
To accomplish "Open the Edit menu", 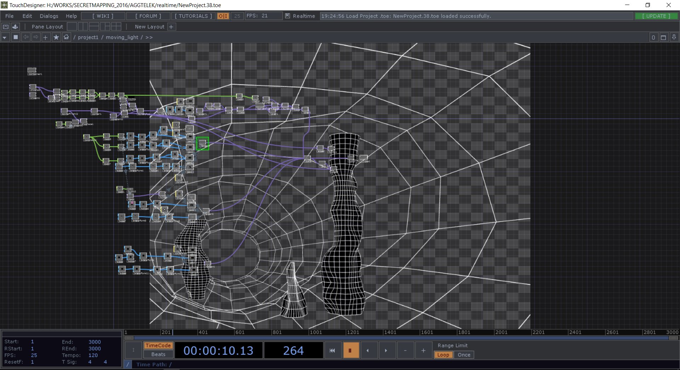I will click(x=27, y=16).
